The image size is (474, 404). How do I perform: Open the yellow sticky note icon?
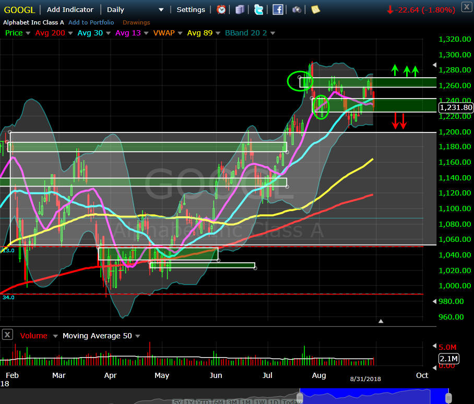(315, 9)
